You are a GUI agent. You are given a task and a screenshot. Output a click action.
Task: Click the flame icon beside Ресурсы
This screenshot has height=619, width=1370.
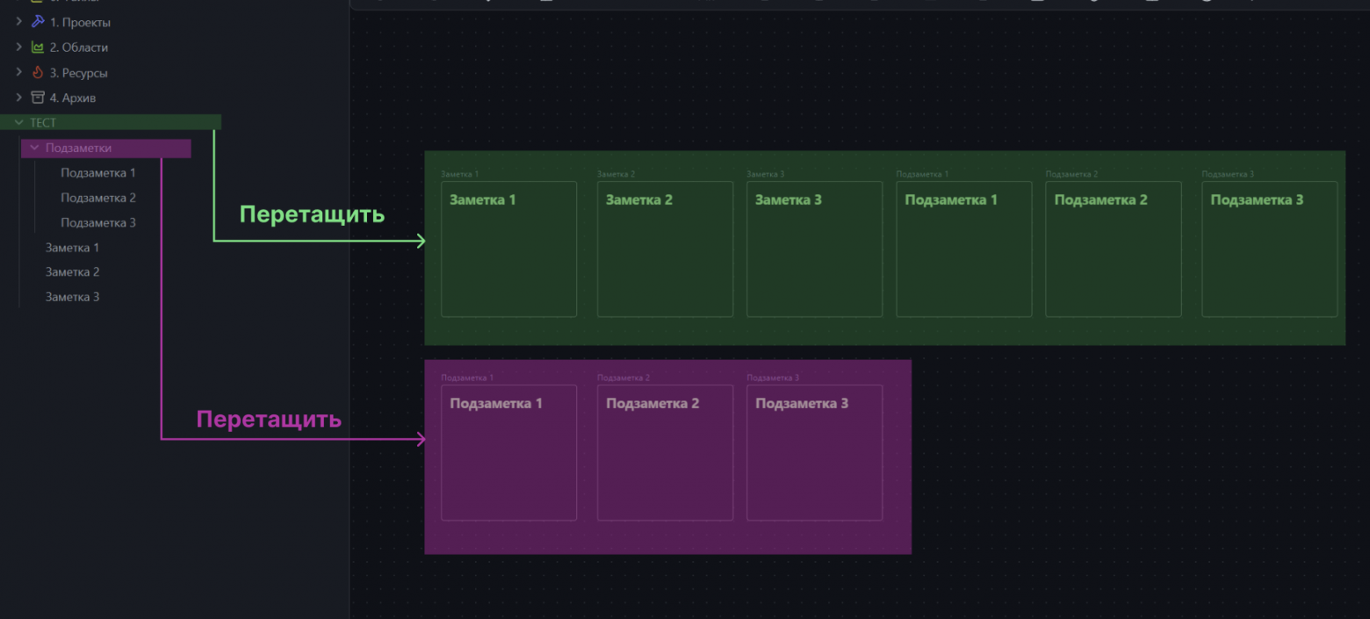[x=38, y=73]
